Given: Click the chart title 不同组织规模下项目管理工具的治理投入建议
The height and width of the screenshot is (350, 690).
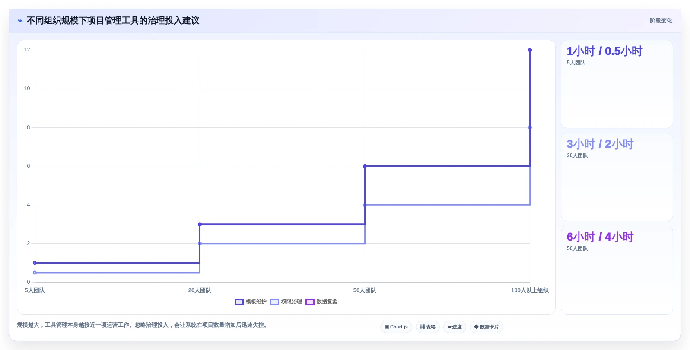Looking at the screenshot, I should click(113, 21).
